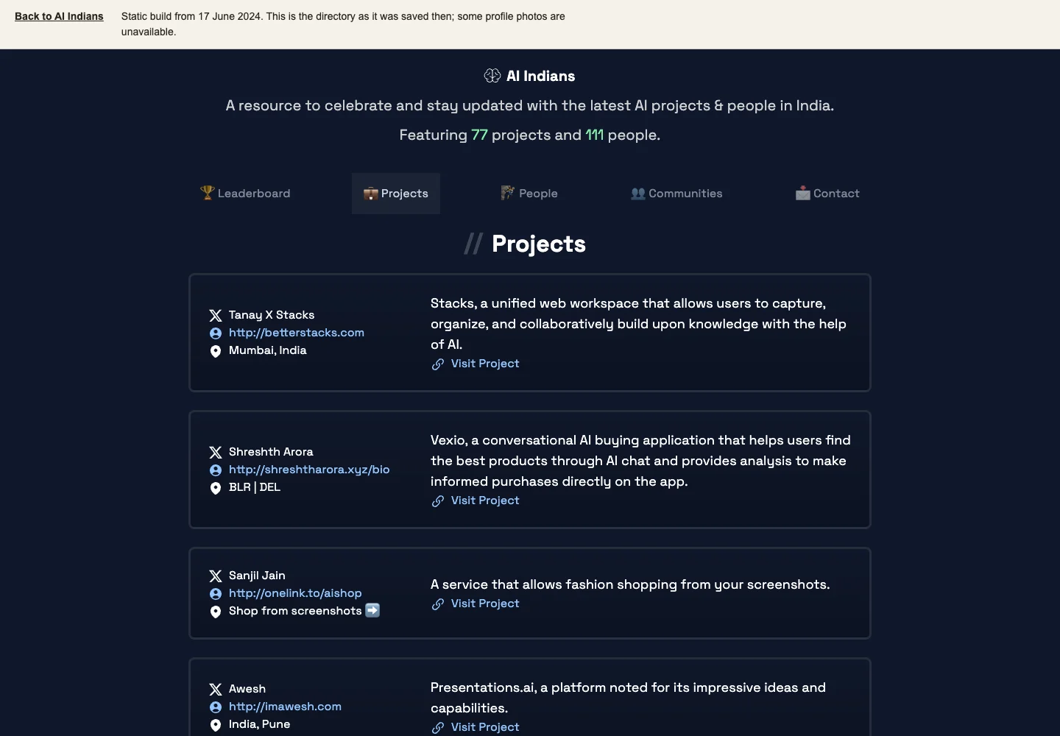Visit Project for the Vexio app
The image size is (1060, 736).
[485, 500]
